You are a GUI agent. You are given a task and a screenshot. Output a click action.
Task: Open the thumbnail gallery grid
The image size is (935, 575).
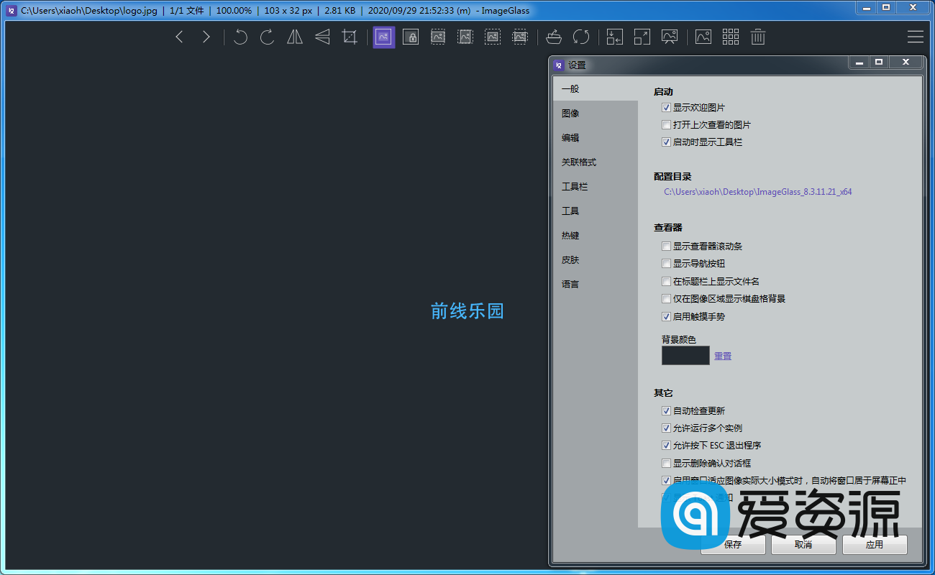click(x=730, y=37)
